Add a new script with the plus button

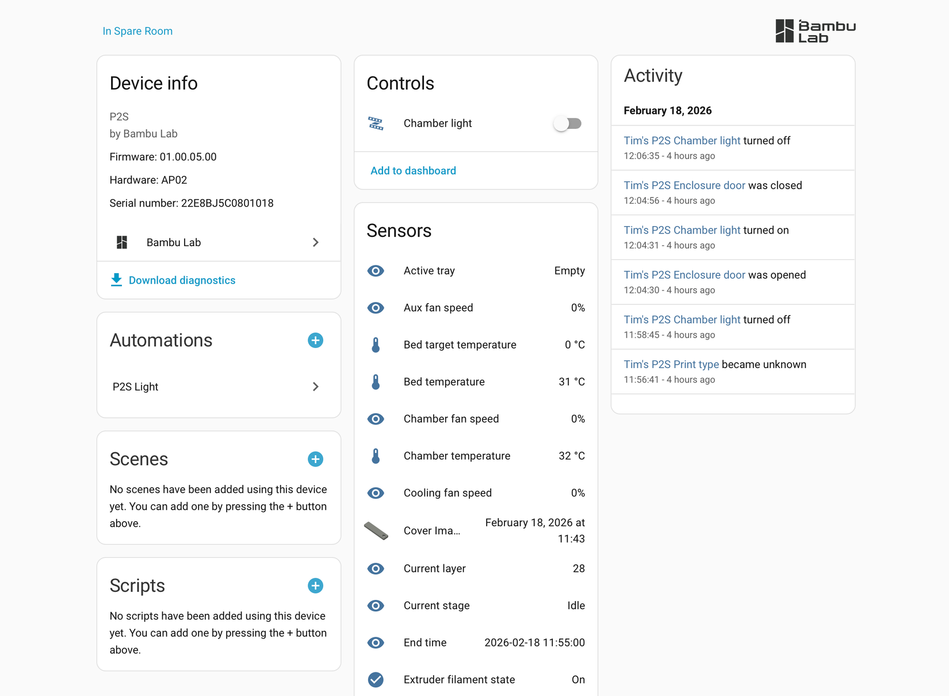[x=315, y=586]
